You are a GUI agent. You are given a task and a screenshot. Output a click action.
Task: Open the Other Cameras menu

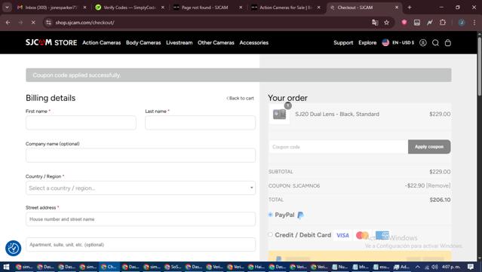point(216,43)
